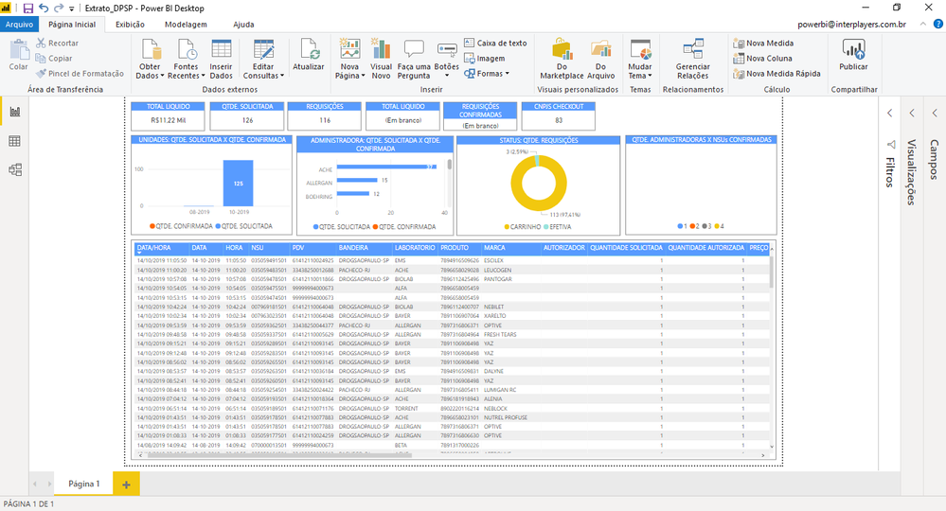Open the Botões dropdown
Screen dimensions: 946x511
coord(446,59)
